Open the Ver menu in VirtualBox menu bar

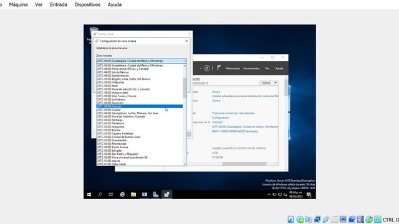coord(39,4)
